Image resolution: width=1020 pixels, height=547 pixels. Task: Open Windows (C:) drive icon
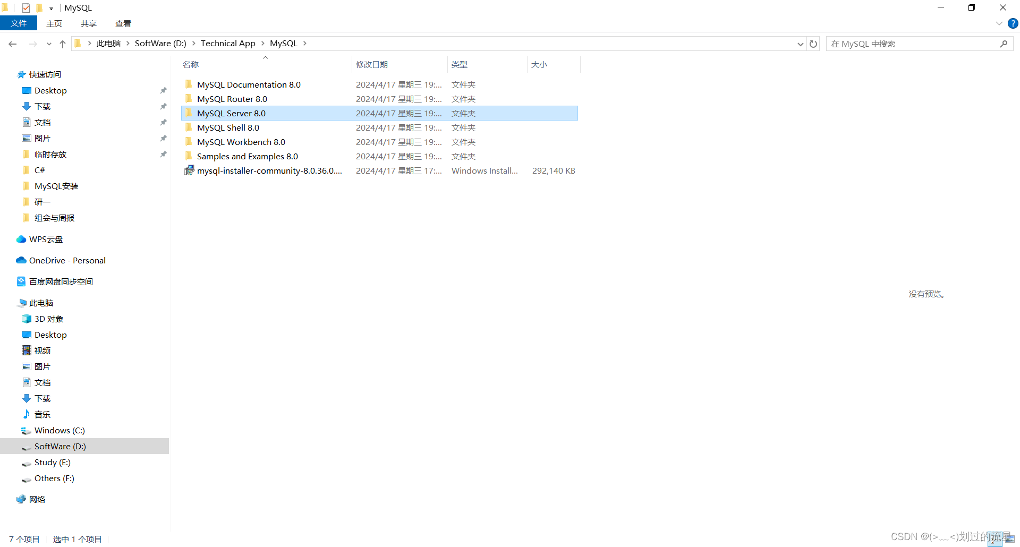(27, 430)
